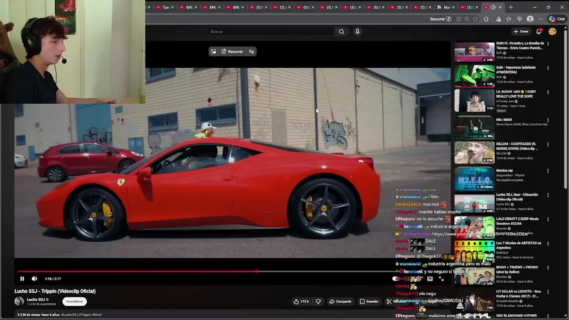Switch to the Mar tab
569x320 pixels.
[446, 7]
